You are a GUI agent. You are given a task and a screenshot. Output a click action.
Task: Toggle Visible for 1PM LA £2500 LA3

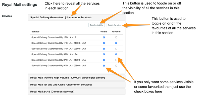click(104, 49)
